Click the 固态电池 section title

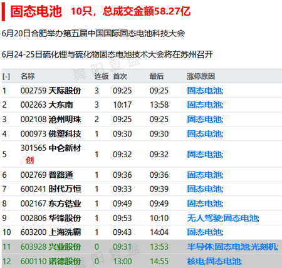tap(36, 11)
